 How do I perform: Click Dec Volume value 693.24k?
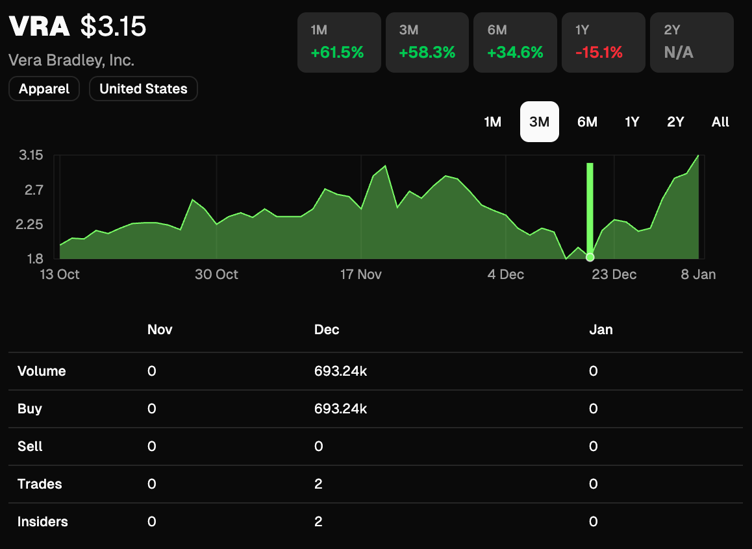(340, 371)
